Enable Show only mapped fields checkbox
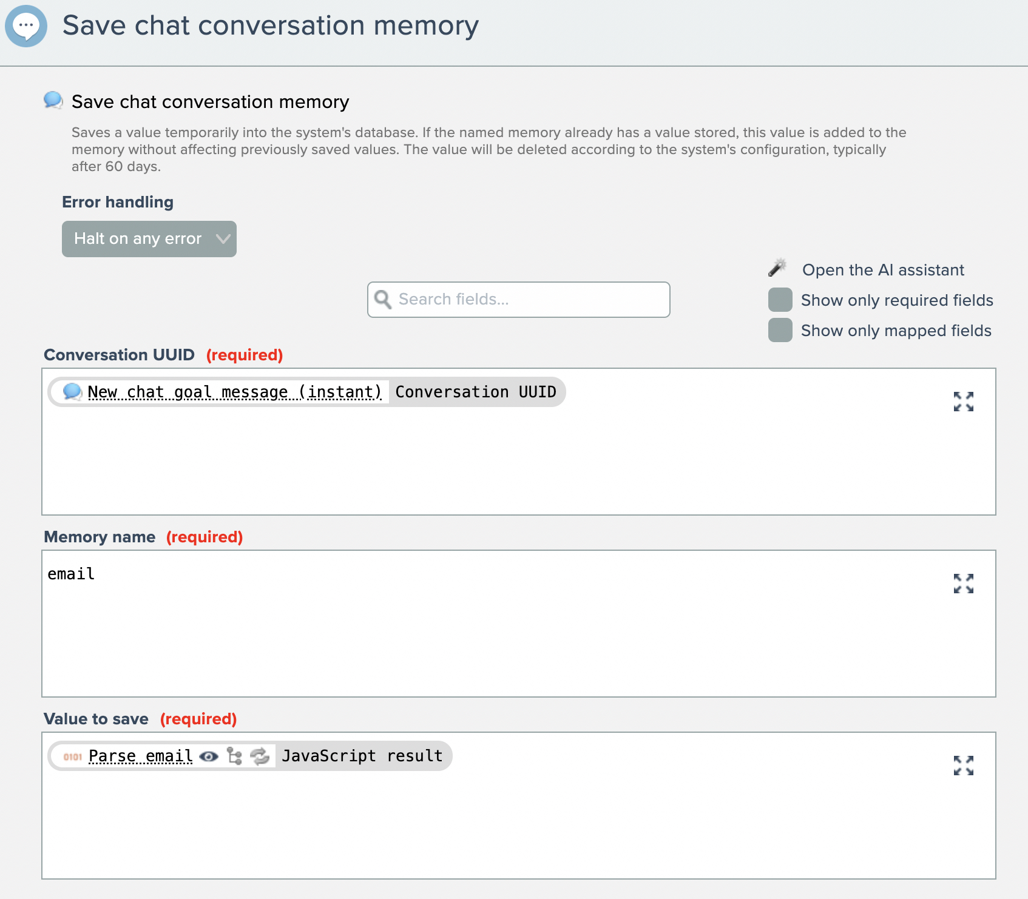 pos(780,330)
